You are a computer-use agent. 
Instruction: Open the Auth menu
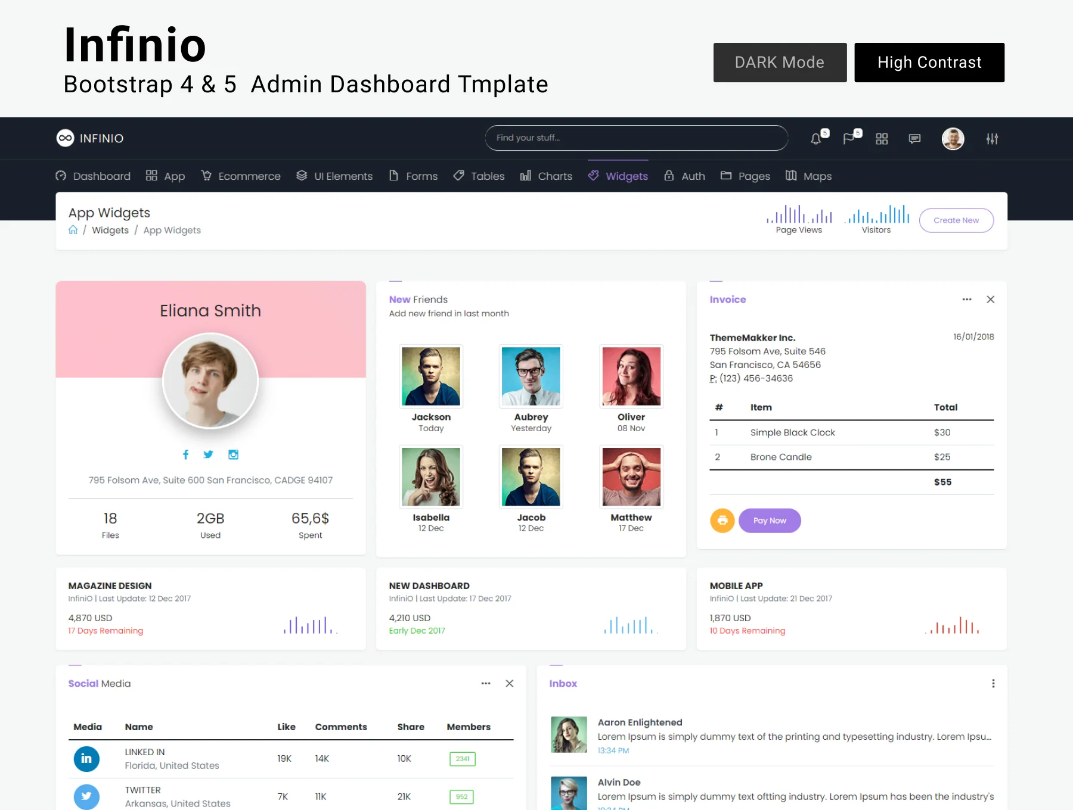pyautogui.click(x=685, y=176)
